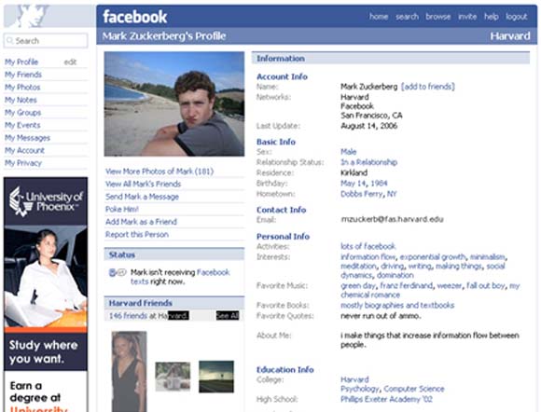Click information flow interest link

(x=368, y=257)
